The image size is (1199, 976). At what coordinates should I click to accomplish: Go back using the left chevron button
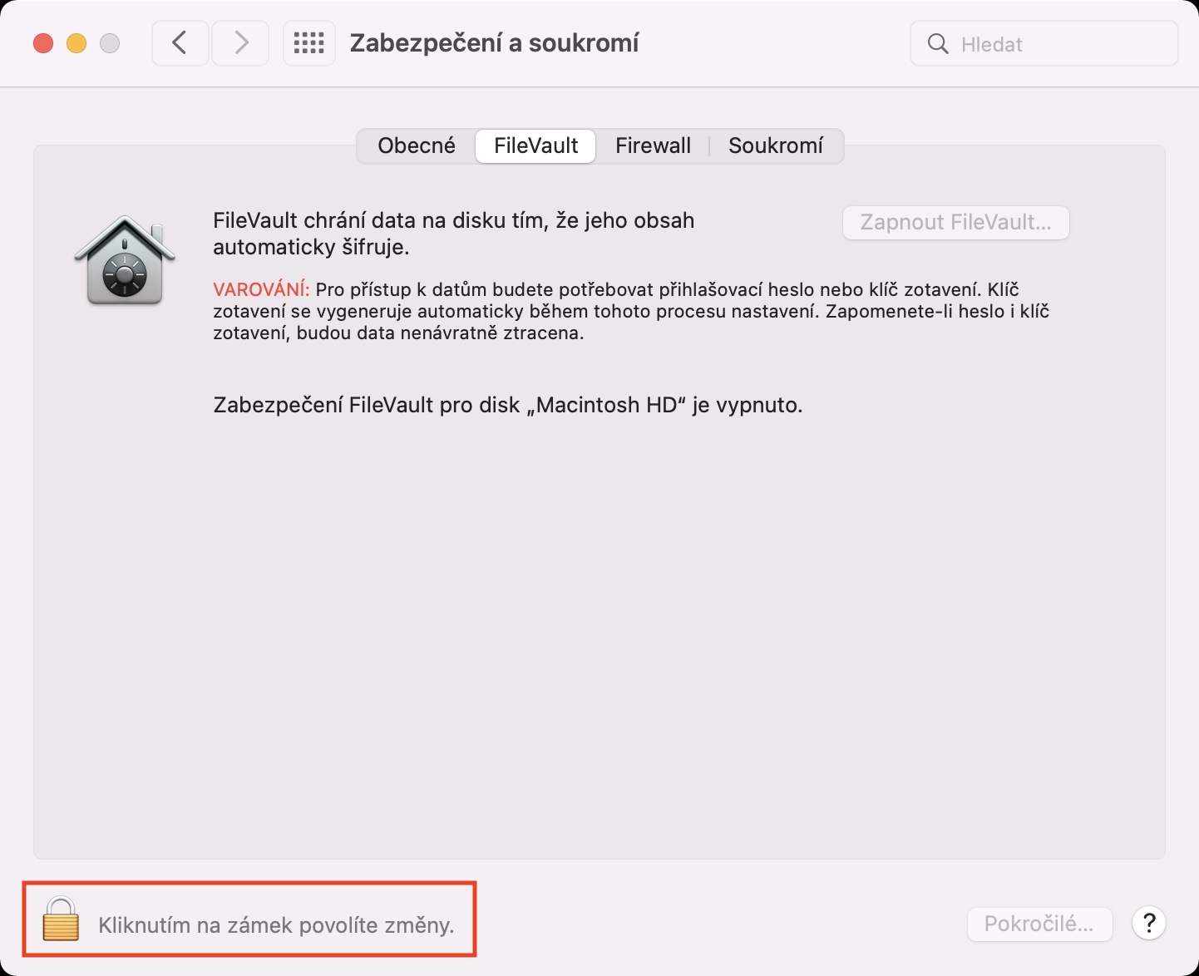pyautogui.click(x=180, y=43)
